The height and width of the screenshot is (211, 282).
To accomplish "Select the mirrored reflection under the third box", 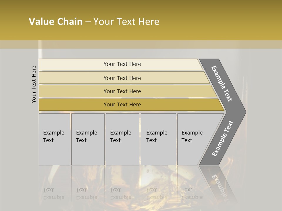I will click(x=120, y=193).
